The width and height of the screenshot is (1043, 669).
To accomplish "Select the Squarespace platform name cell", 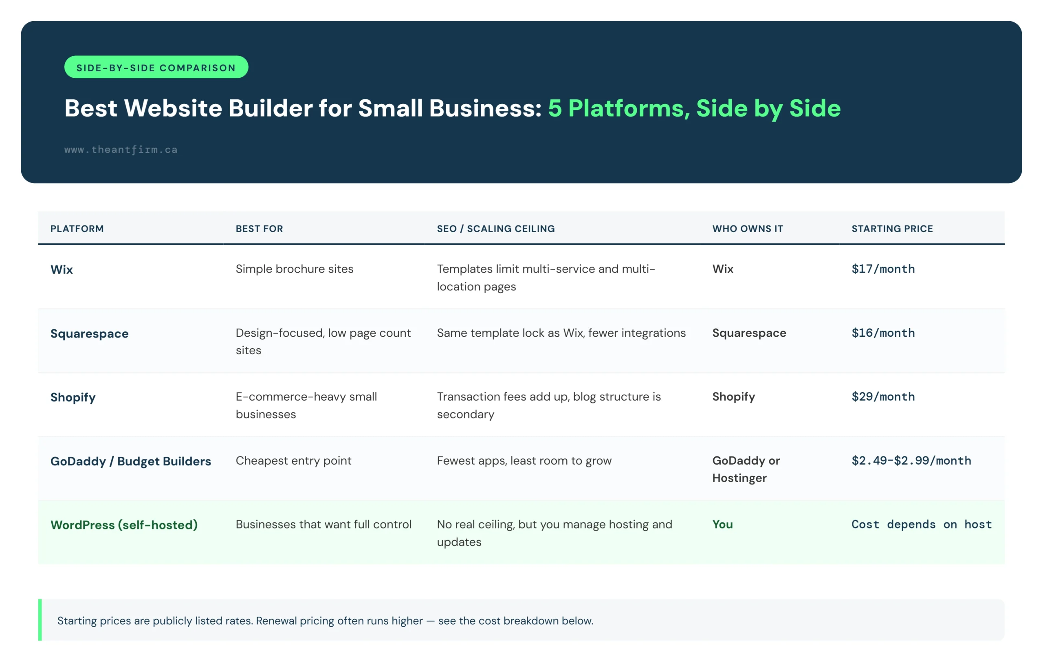I will [90, 333].
